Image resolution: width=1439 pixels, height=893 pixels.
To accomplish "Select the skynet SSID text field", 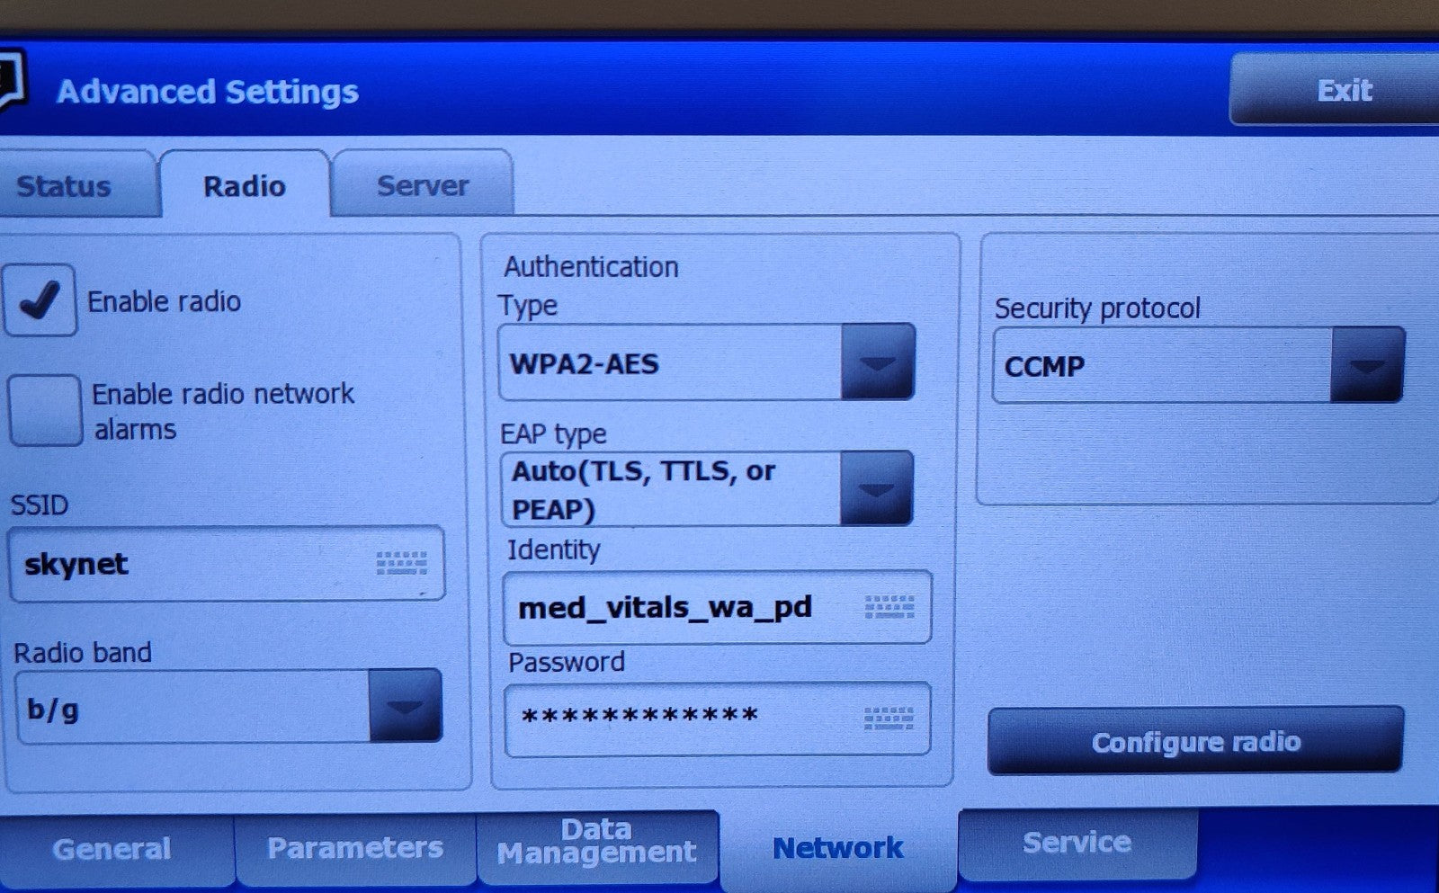I will click(x=227, y=564).
